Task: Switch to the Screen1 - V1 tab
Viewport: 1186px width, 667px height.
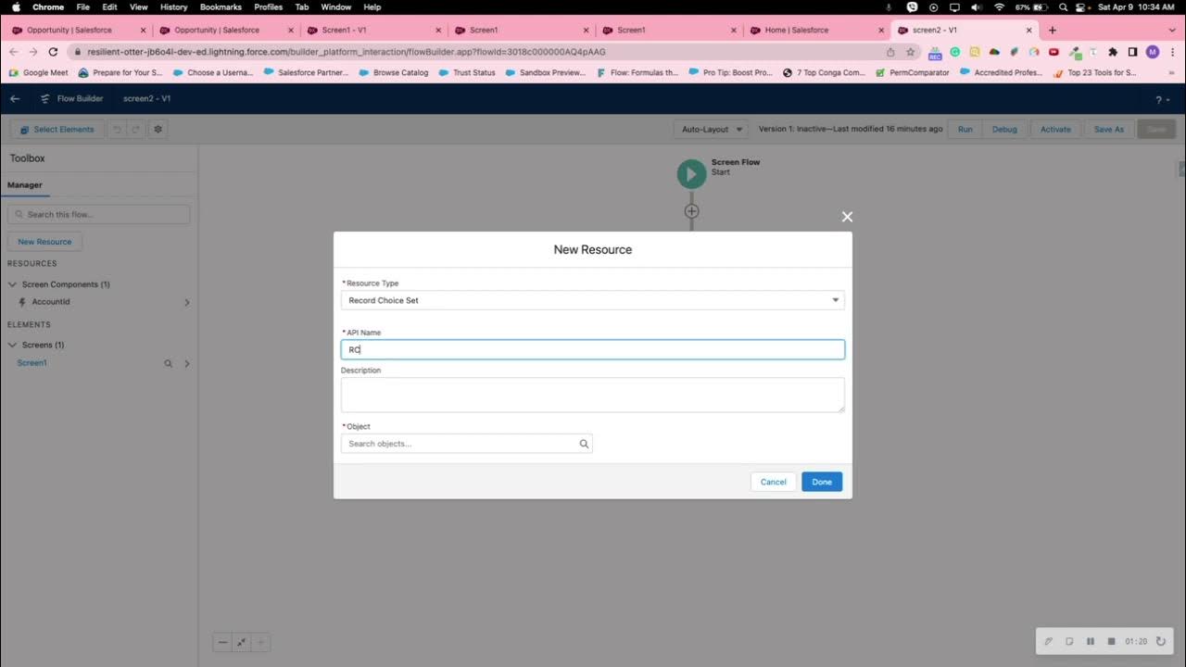Action: point(372,30)
